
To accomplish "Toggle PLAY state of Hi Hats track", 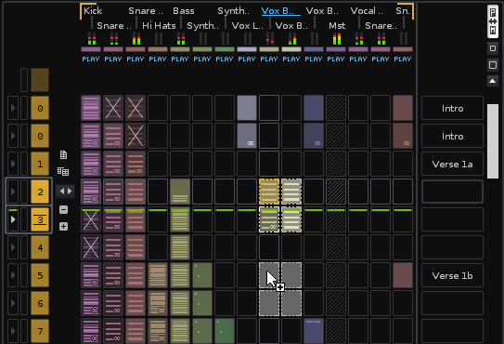I will 158,59.
